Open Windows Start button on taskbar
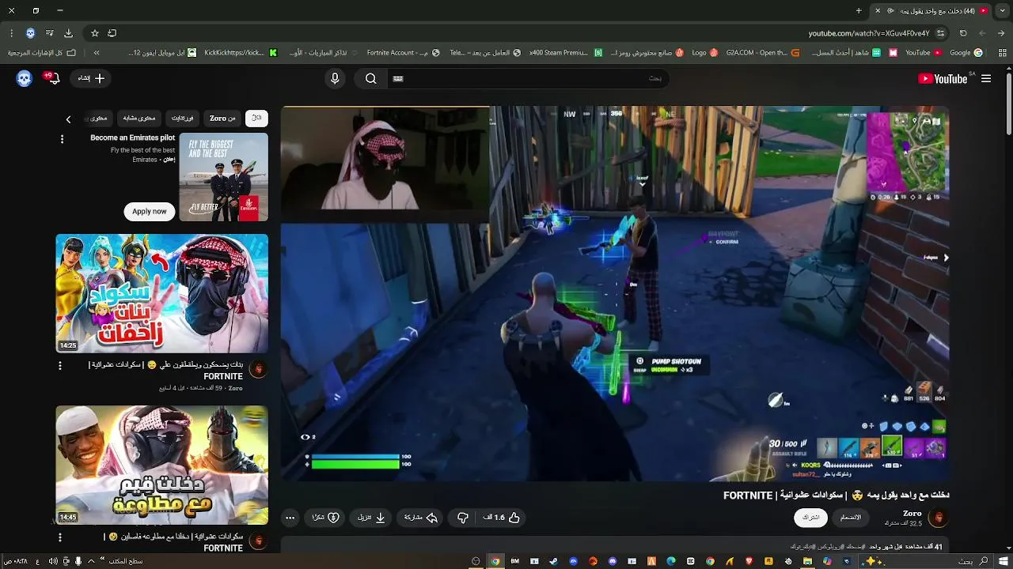 [x=1004, y=561]
